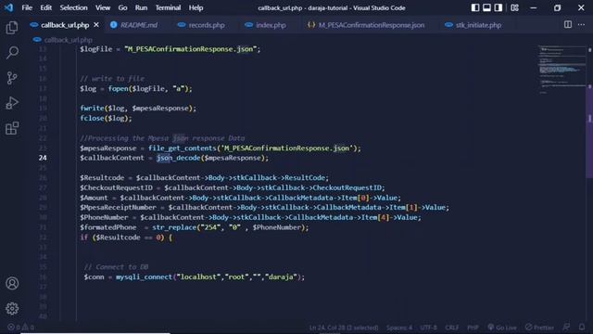The image size is (593, 334).
Task: Click on fwrite($log, $mpesaResponse) line
Action: coord(138,109)
